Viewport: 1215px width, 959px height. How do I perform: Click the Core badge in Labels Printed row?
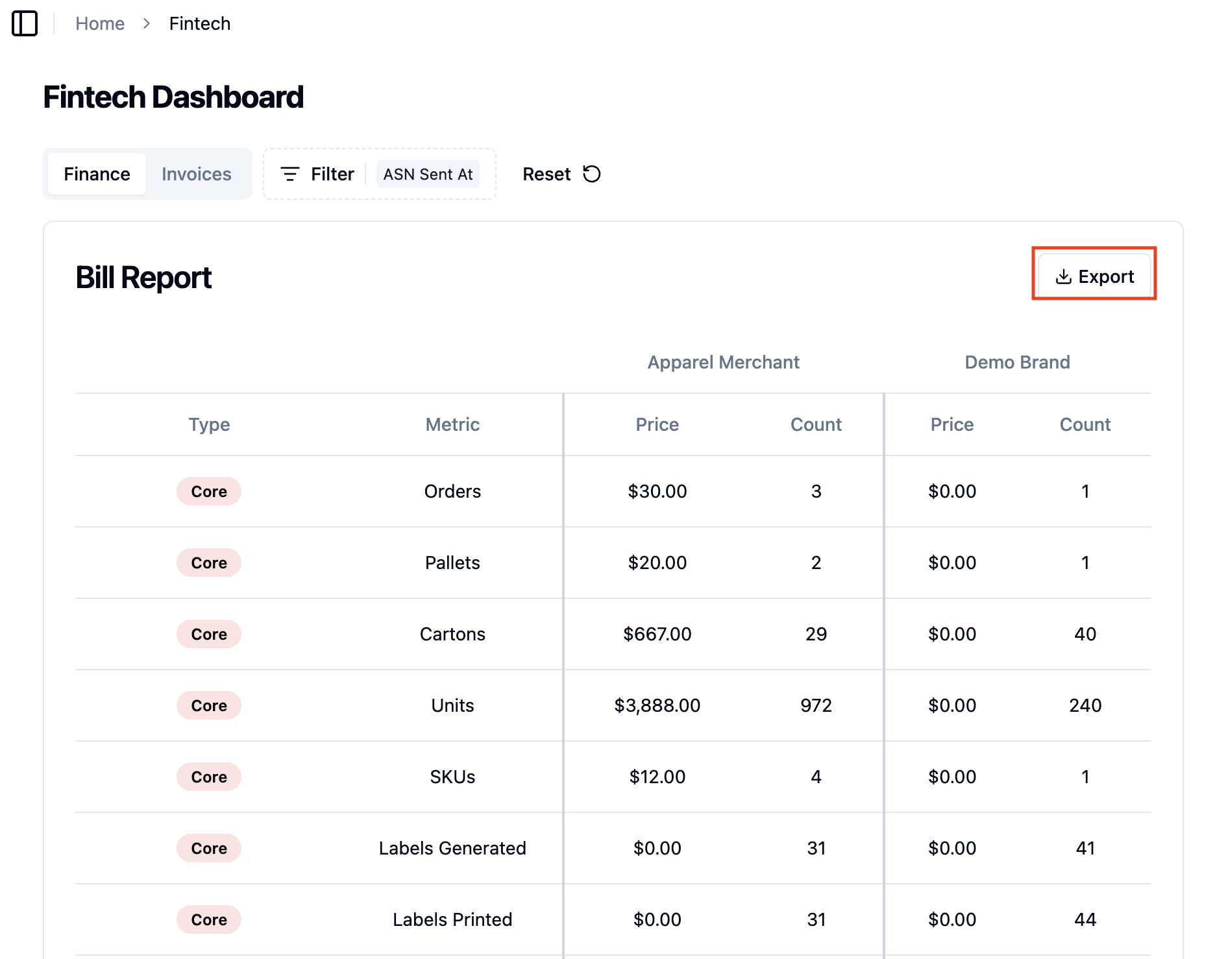point(209,919)
